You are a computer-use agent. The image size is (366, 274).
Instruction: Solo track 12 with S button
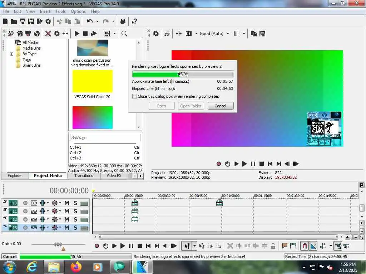pos(75,219)
